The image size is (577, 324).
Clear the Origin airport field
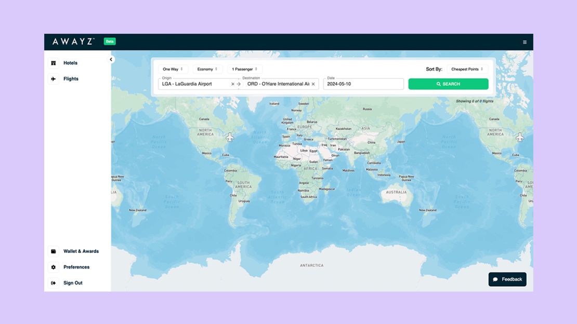(x=232, y=84)
